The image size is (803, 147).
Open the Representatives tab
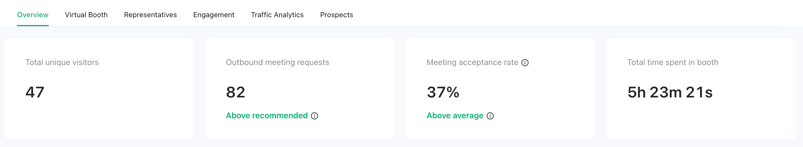click(150, 15)
